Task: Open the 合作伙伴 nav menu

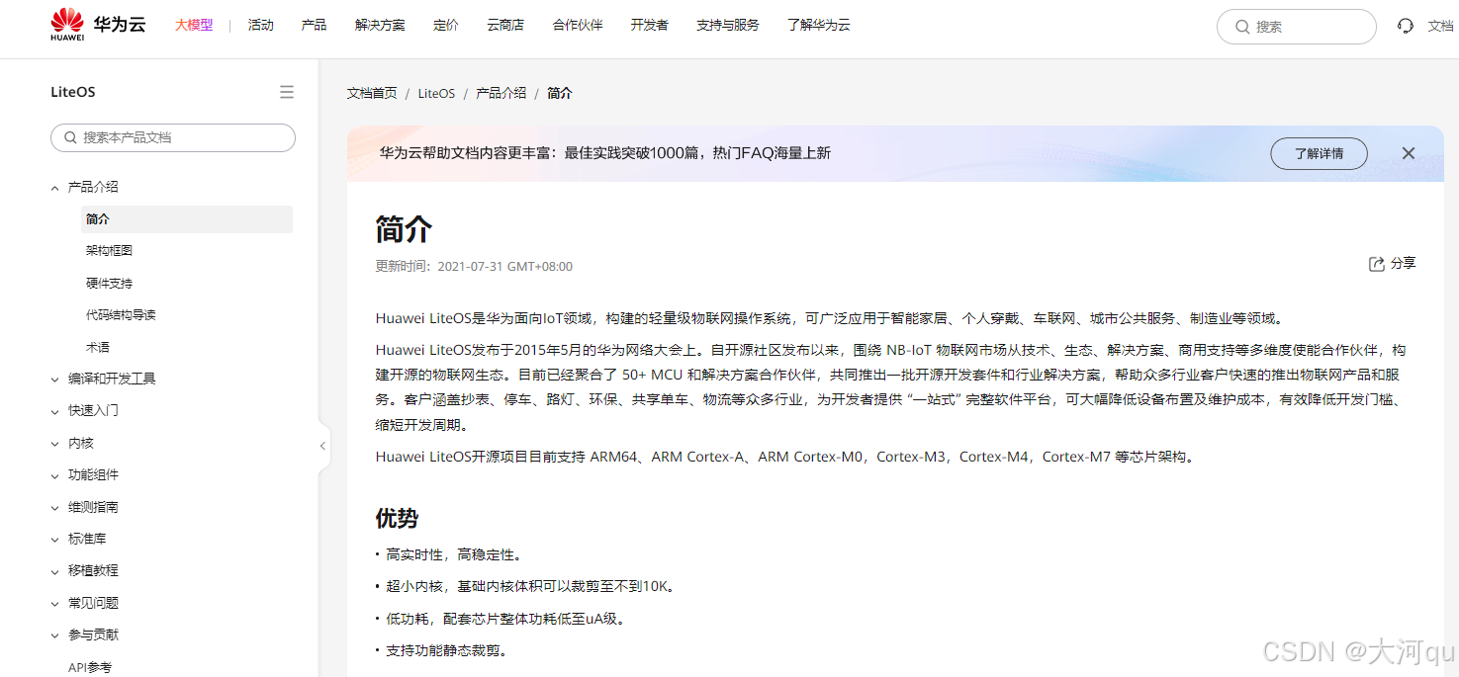Action: [578, 25]
